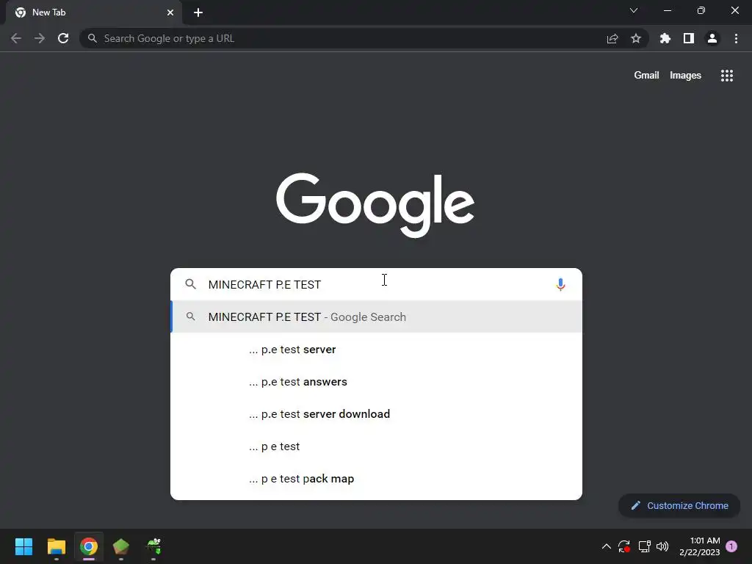Open the Minecraft grass block taskbar app

pyautogui.click(x=121, y=546)
